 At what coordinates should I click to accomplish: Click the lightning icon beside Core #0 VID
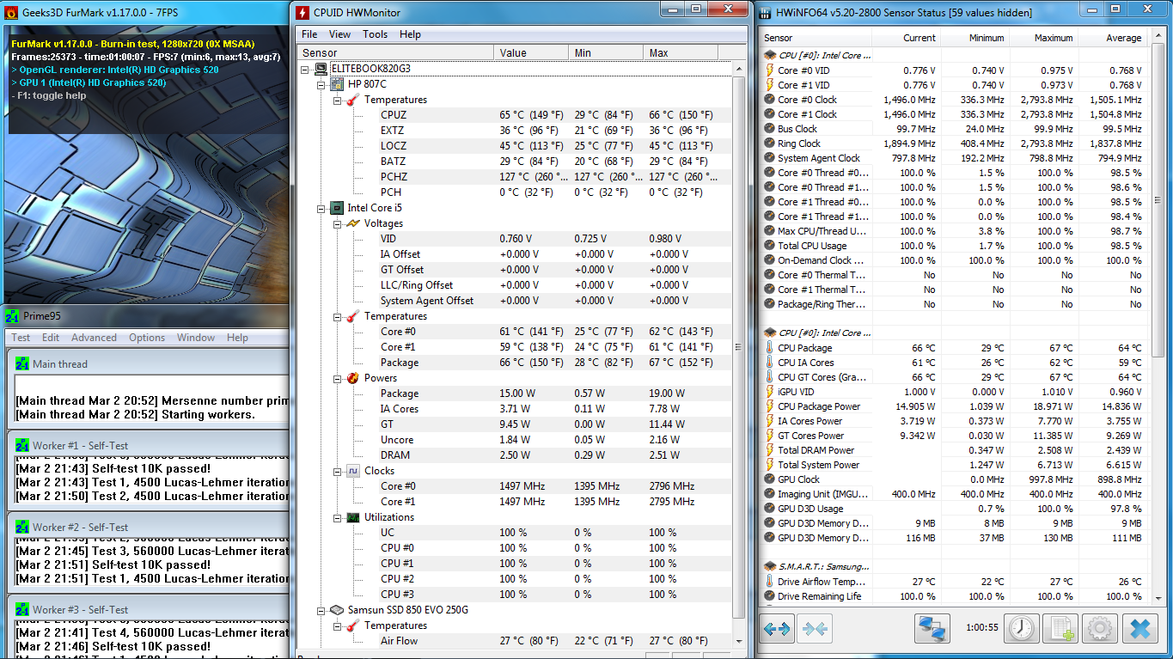769,70
